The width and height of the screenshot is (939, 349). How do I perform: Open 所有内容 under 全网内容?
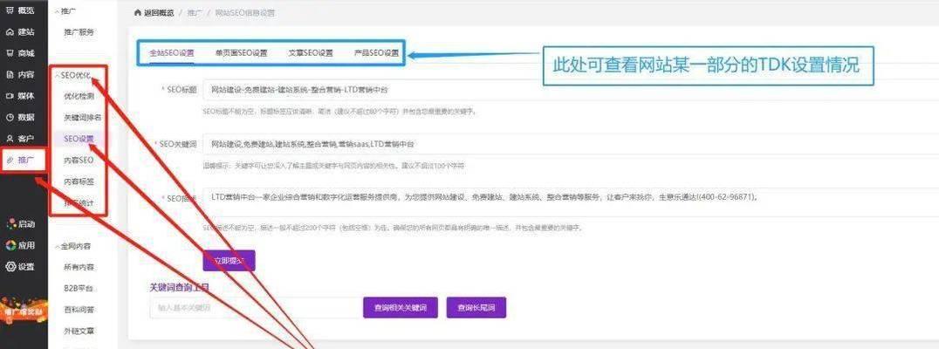(x=79, y=267)
